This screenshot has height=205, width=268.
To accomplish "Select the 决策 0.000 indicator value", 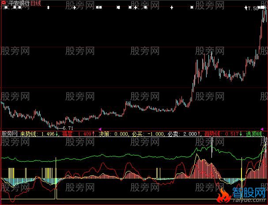I will tap(113, 134).
